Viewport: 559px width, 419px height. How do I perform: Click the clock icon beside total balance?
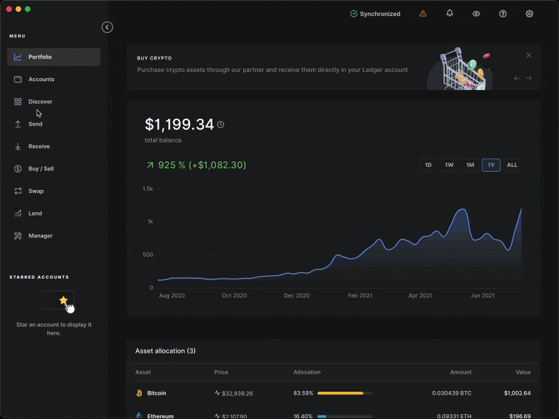pyautogui.click(x=221, y=125)
